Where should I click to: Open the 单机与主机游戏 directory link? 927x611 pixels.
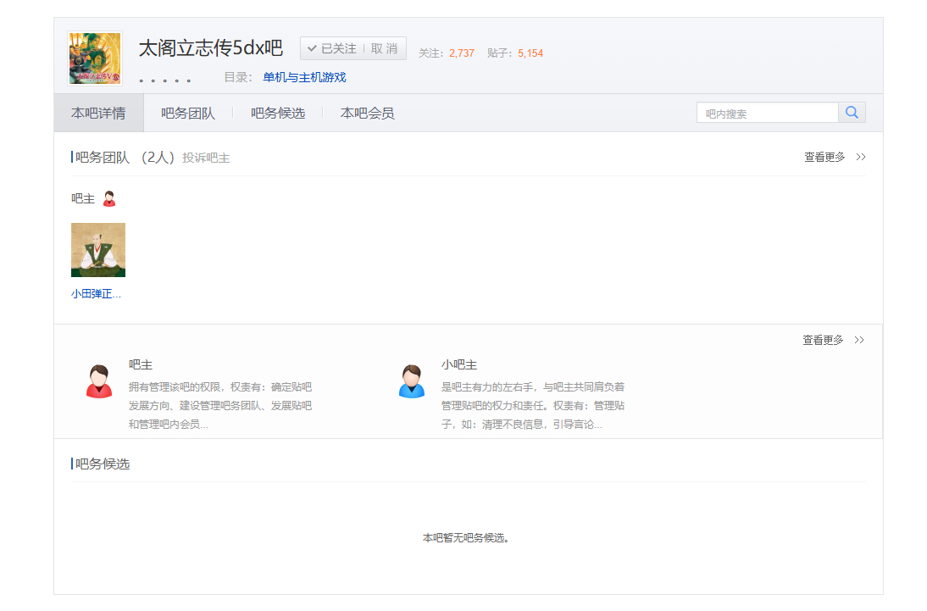click(304, 77)
